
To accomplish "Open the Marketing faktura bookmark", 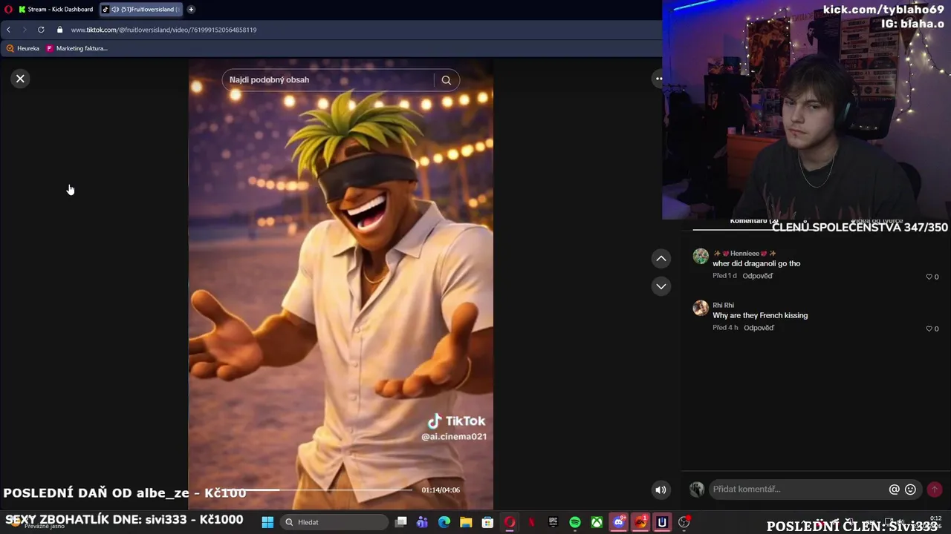I will pyautogui.click(x=77, y=48).
